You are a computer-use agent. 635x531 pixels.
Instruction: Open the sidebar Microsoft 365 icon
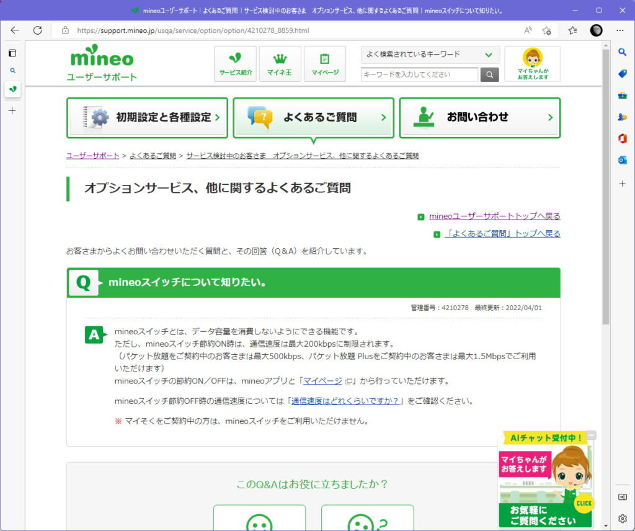click(623, 138)
